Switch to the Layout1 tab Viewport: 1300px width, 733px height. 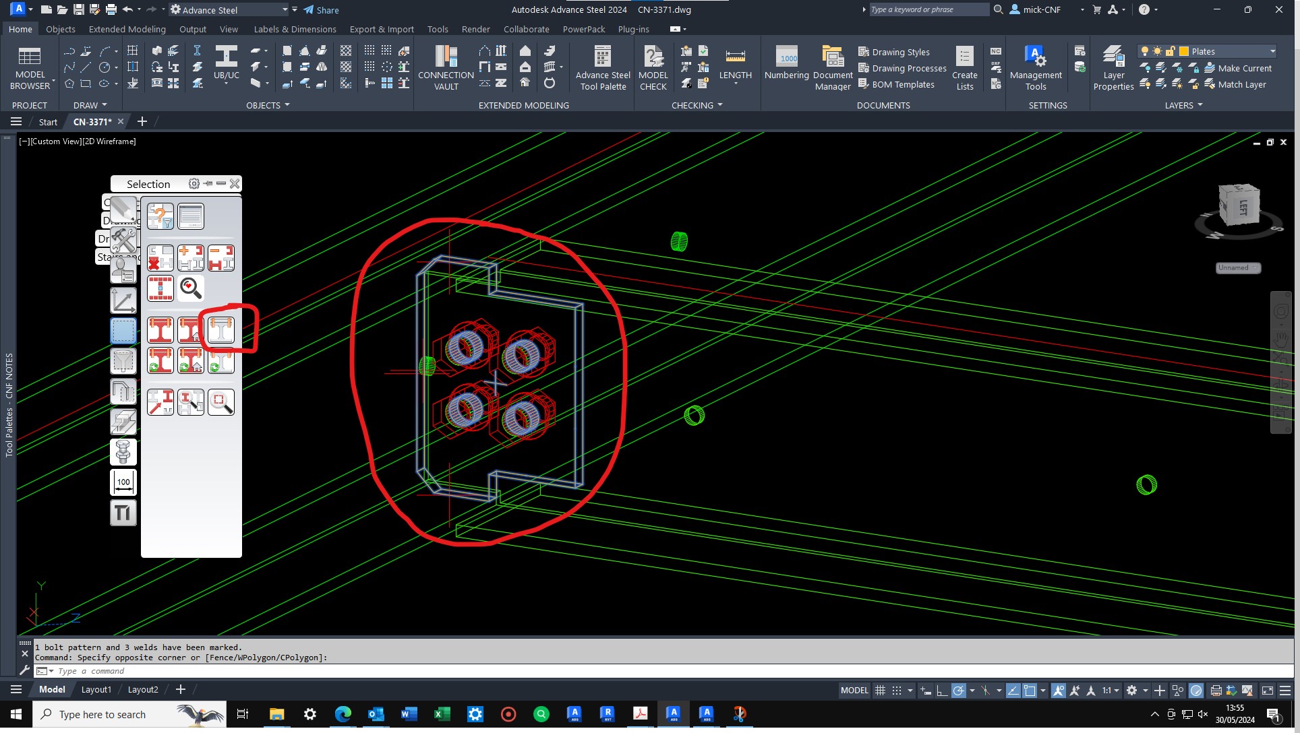[x=96, y=689]
